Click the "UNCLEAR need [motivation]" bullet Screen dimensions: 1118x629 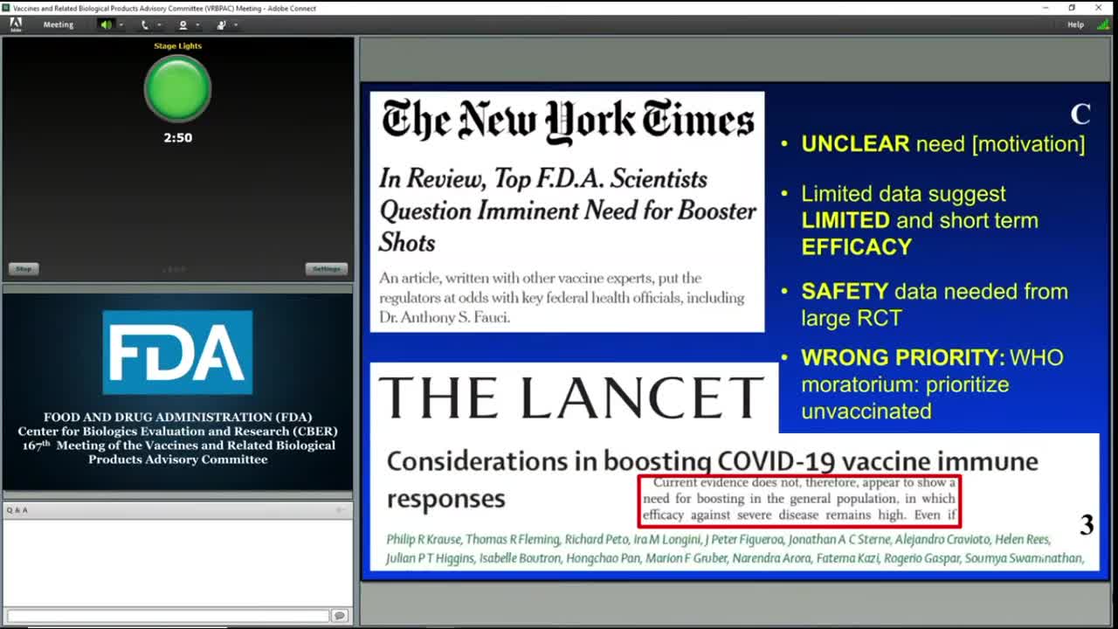(943, 144)
